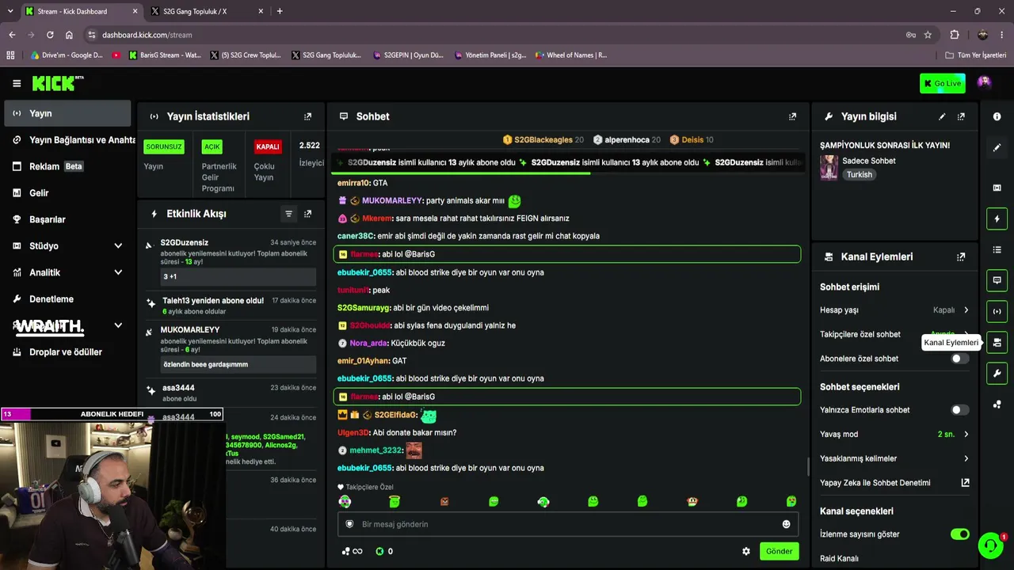Click the chat bubble icon in the right rail

[997, 280]
